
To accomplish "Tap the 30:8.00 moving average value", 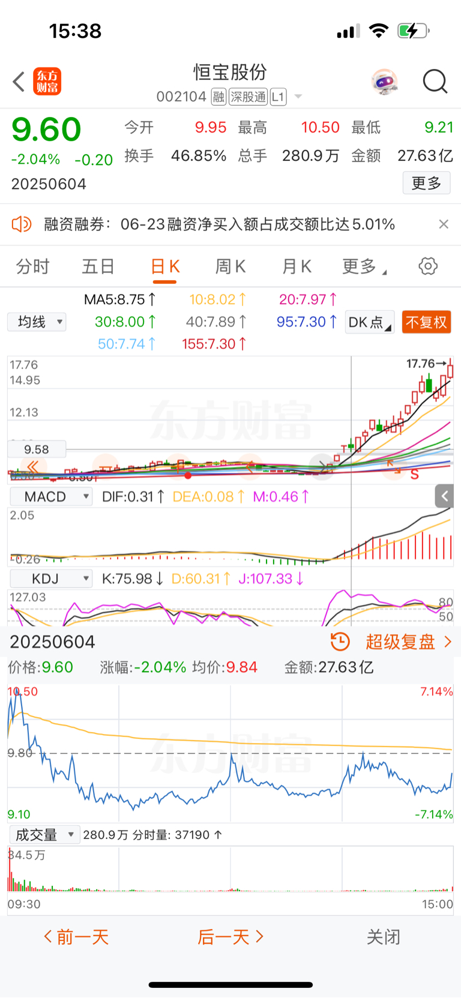I will click(125, 322).
